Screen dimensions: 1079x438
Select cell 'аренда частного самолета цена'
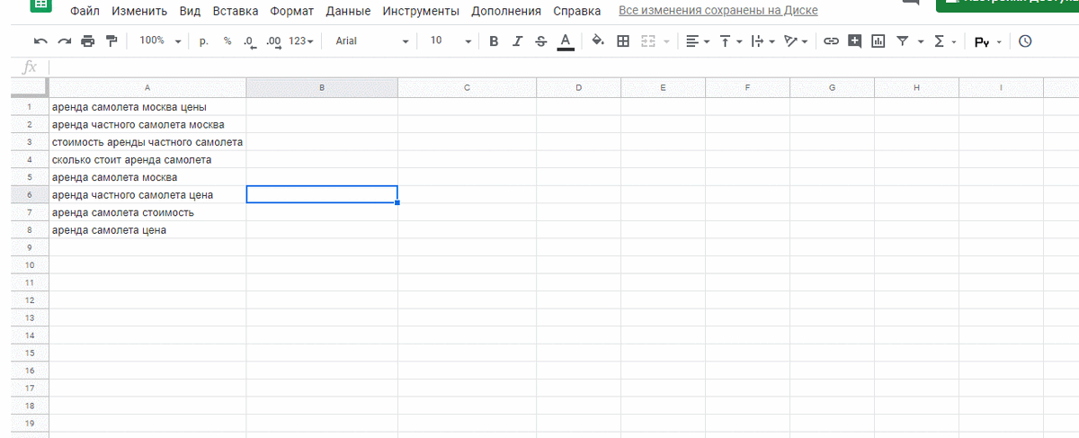147,194
